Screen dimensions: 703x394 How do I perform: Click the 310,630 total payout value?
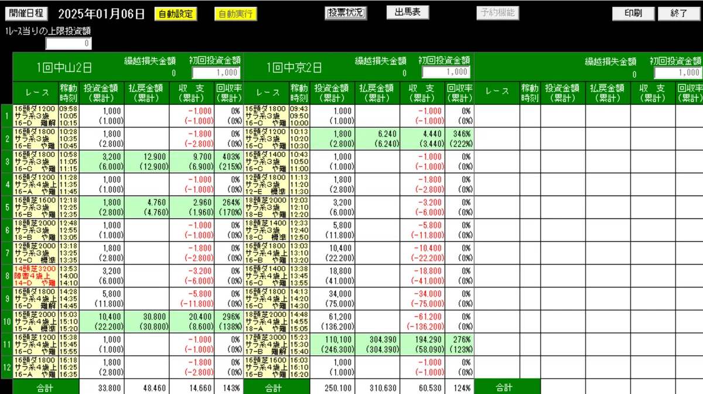coord(384,388)
